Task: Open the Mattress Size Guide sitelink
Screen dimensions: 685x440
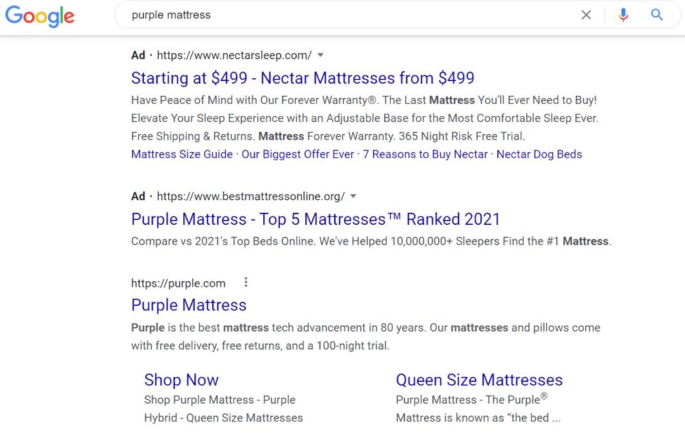Action: point(182,154)
